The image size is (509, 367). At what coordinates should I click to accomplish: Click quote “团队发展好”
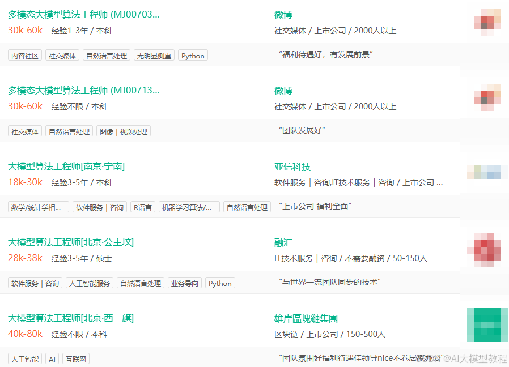click(302, 130)
